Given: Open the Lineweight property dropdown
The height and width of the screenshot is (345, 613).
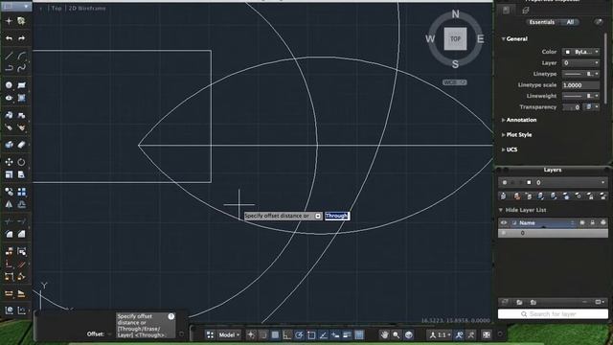Looking at the screenshot, I should tap(581, 96).
